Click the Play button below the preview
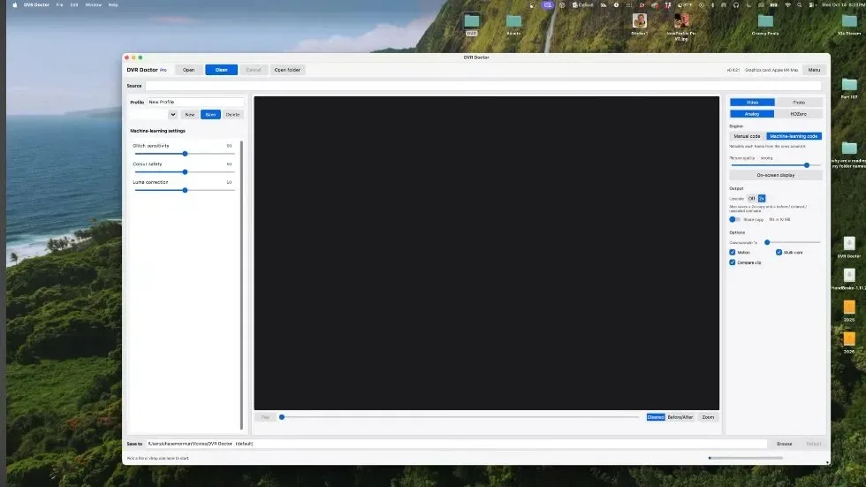Viewport: 866px width, 487px height. [265, 417]
